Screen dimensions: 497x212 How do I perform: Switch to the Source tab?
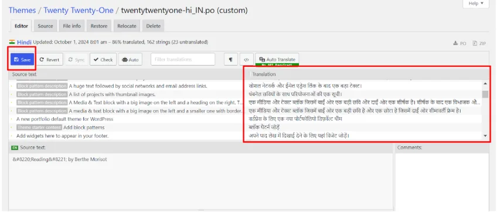tap(45, 26)
